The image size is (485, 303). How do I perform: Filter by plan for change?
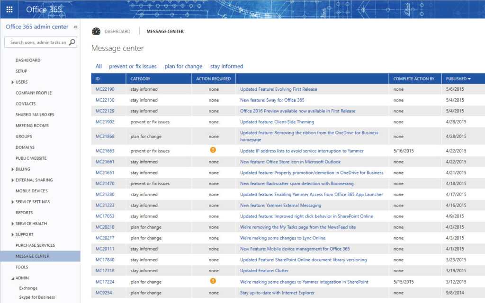click(183, 66)
